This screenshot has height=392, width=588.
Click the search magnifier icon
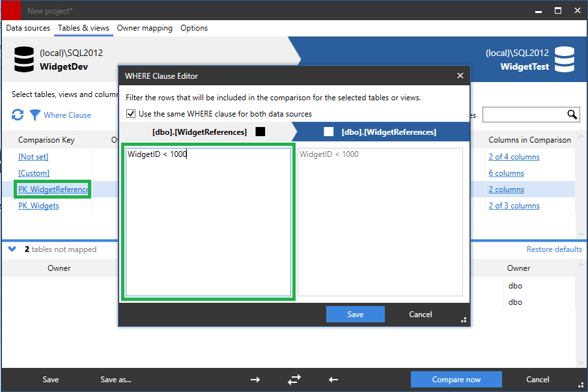coord(572,115)
